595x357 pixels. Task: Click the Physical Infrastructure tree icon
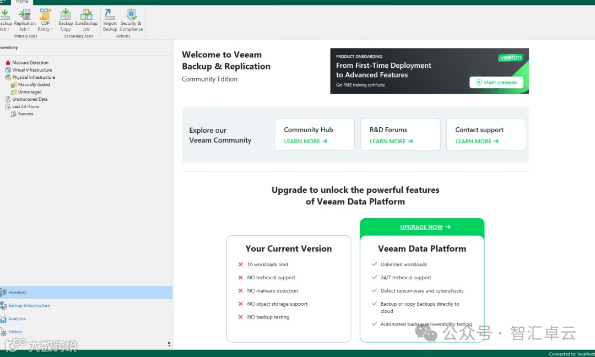8,77
